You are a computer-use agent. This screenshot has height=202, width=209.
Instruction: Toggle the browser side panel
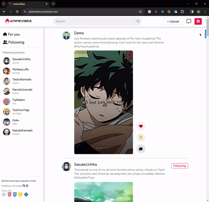(x=192, y=11)
